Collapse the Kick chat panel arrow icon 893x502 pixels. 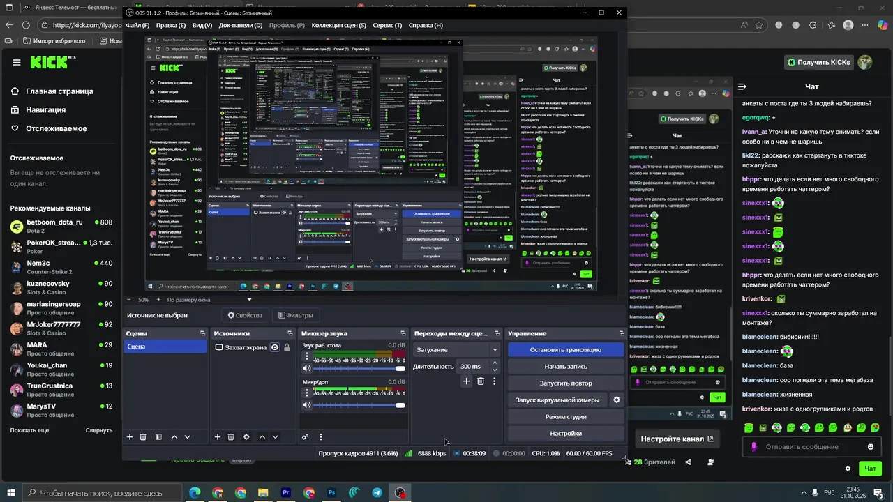(x=742, y=86)
